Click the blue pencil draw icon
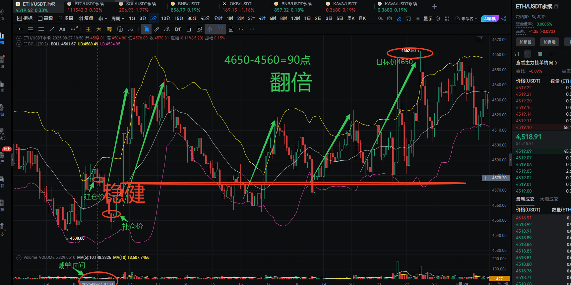571x285 pixels. (399, 19)
